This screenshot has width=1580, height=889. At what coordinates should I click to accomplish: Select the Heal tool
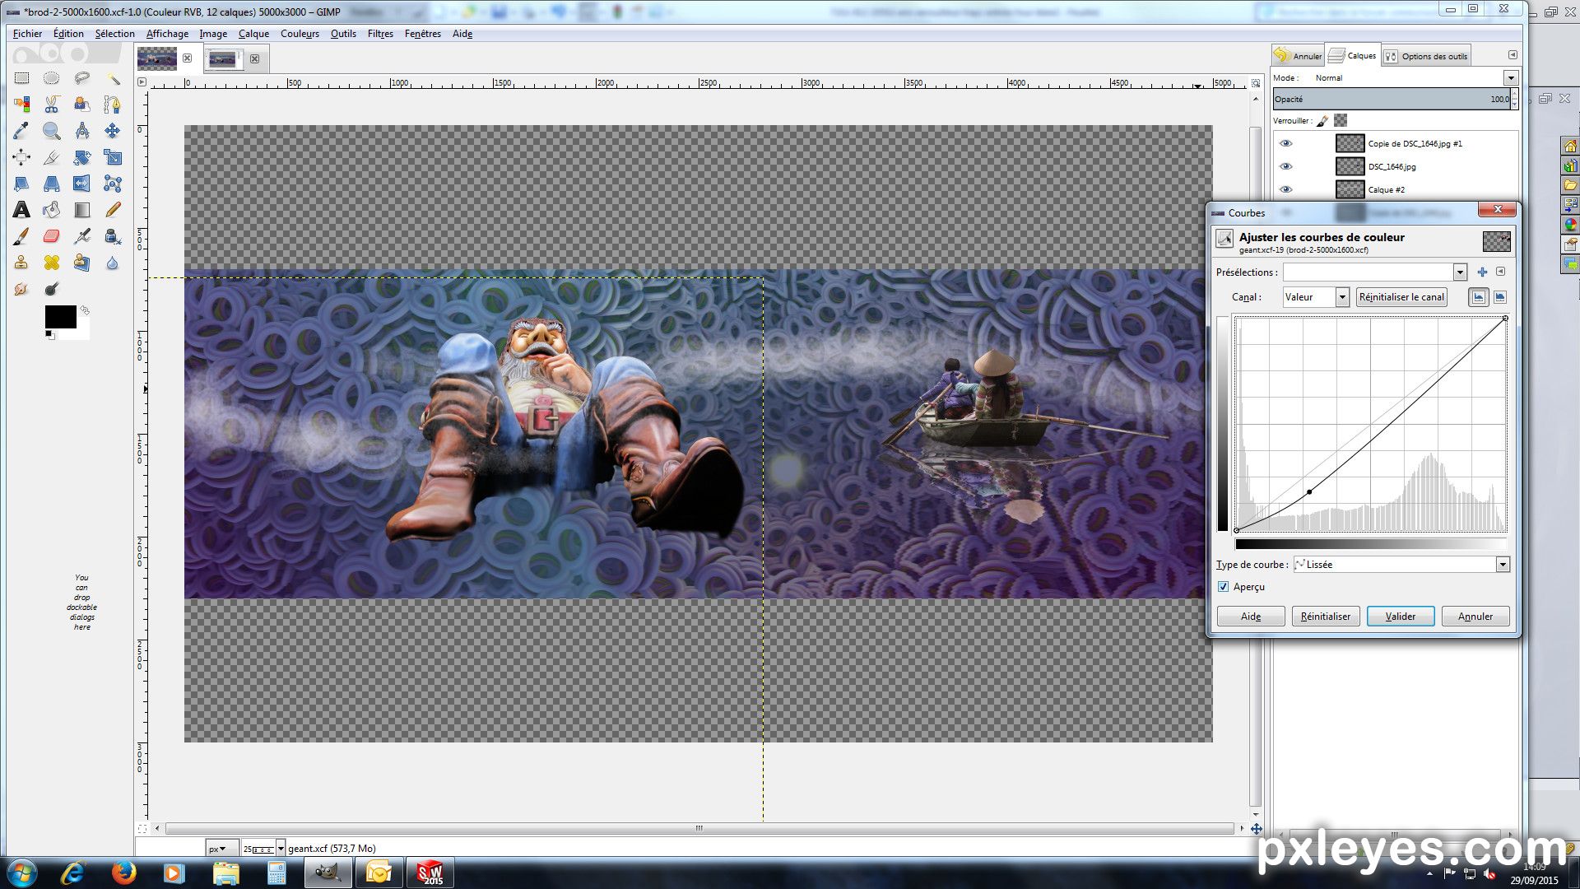point(51,263)
